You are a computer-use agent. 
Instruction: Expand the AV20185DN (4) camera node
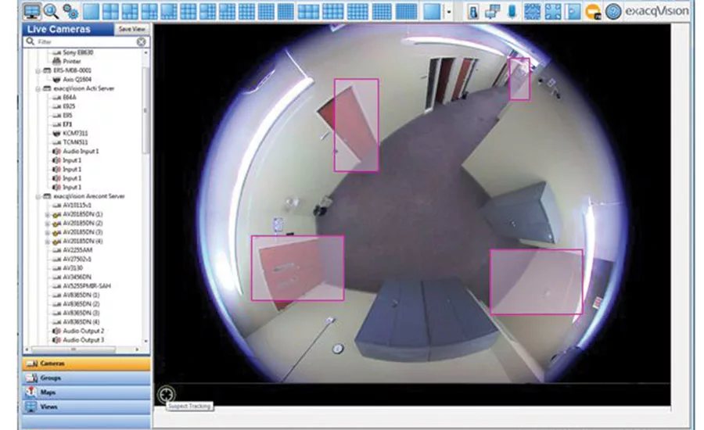[48, 242]
